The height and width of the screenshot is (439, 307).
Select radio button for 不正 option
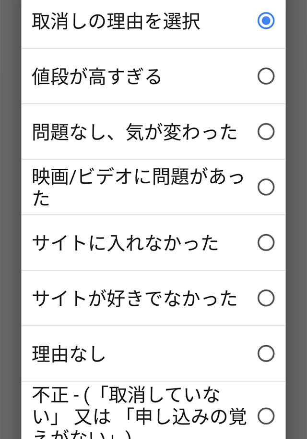266,416
